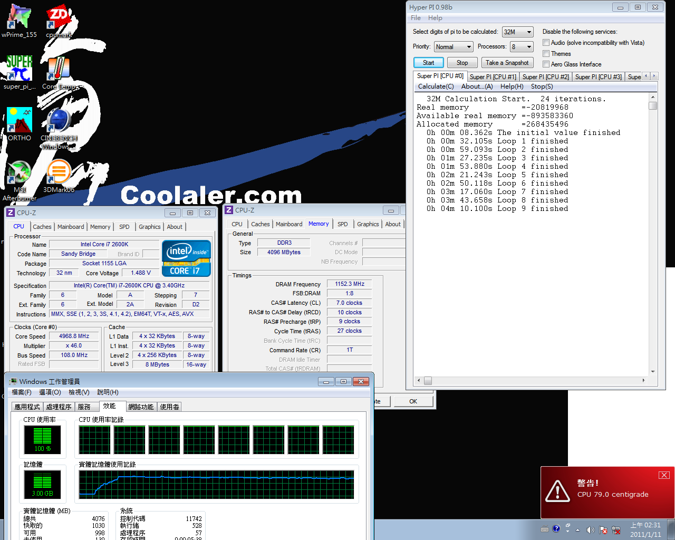Click the DRAM Frequency value 1152.3 MHz
The width and height of the screenshot is (675, 540).
pos(349,284)
